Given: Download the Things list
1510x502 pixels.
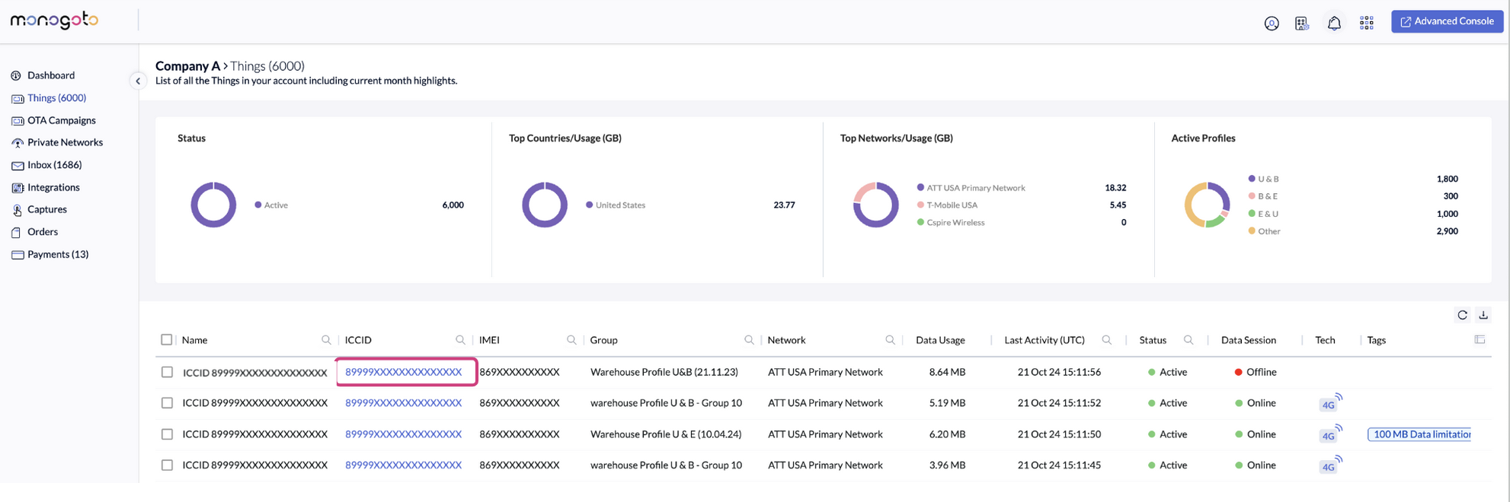Looking at the screenshot, I should (1483, 315).
